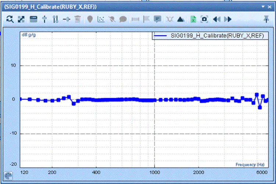Click the refresh zoom magnifier icon
This screenshot has width=276, height=184.
10,19
